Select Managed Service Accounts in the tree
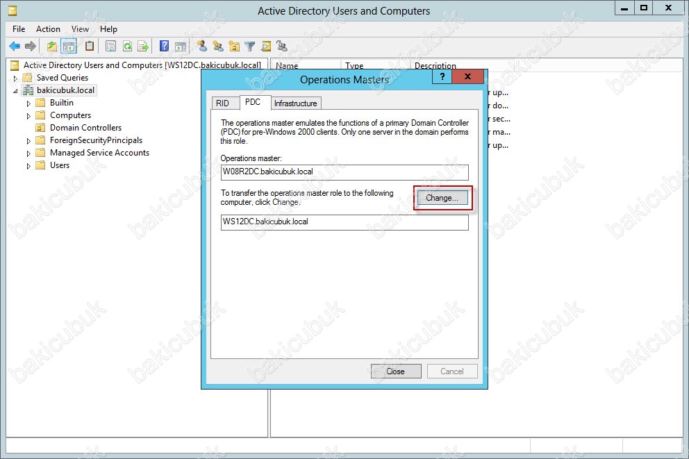This screenshot has height=459, width=689. point(100,153)
